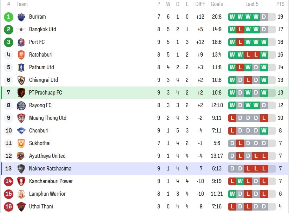Sort standings by DIFF column header
The height and width of the screenshot is (213, 289).
pos(200,4)
